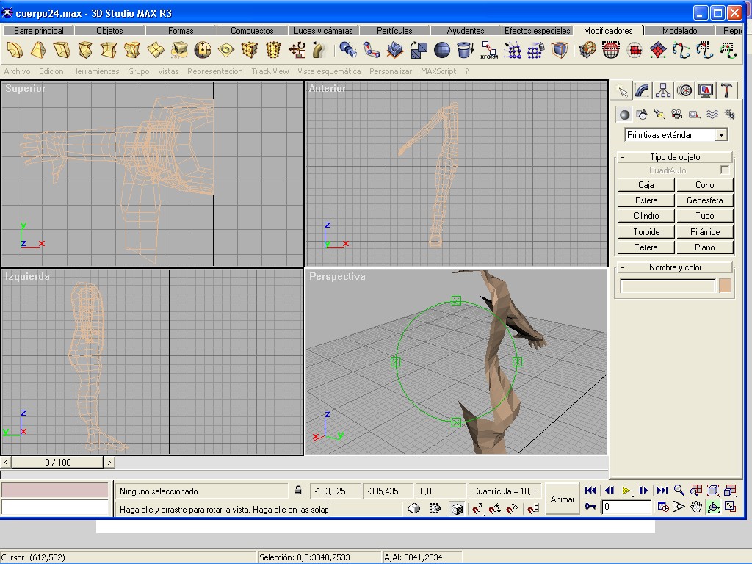Open the MAXScript menu
Viewport: 752px width, 564px height.
click(x=438, y=71)
